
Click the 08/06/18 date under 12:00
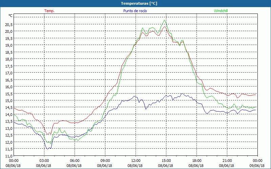[135, 166]
